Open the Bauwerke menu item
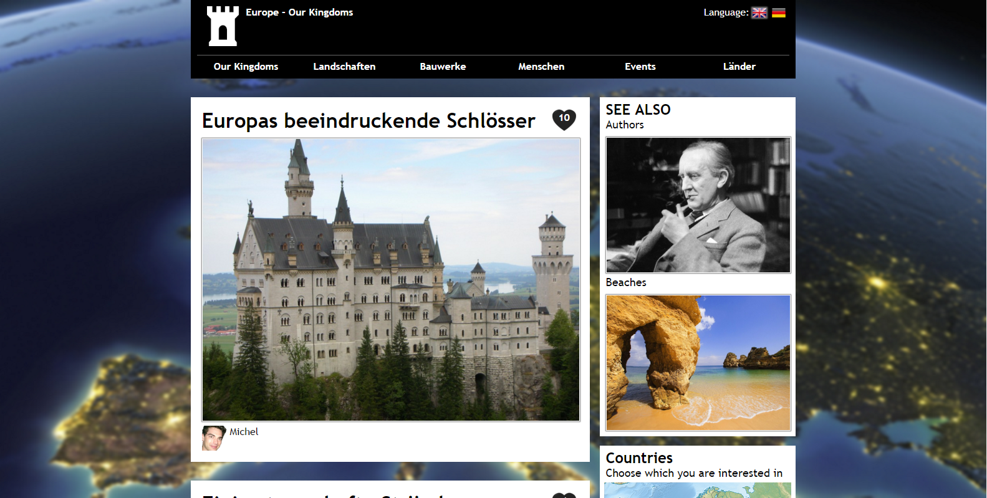This screenshot has width=987, height=498. [443, 67]
